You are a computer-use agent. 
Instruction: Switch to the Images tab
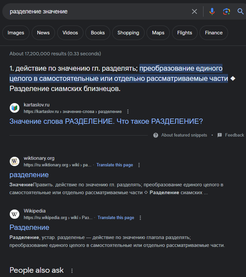[16, 33]
